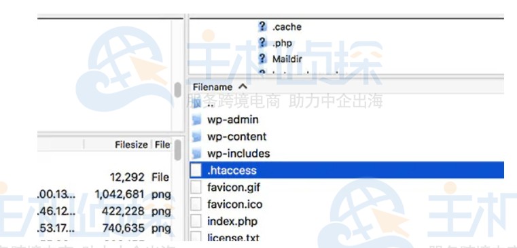This screenshot has height=248, width=517.
Task: Click the question mark icon beside Maildir
Action: [x=262, y=58]
